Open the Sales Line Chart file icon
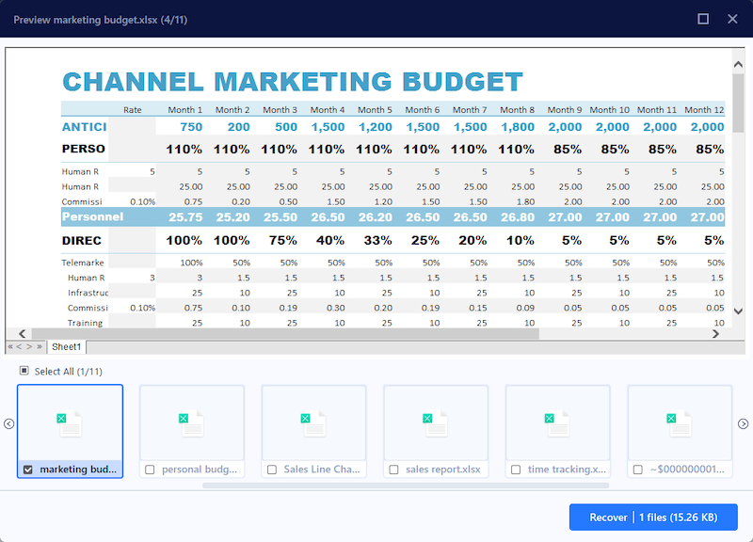Image resolution: width=753 pixels, height=542 pixels. click(x=314, y=423)
